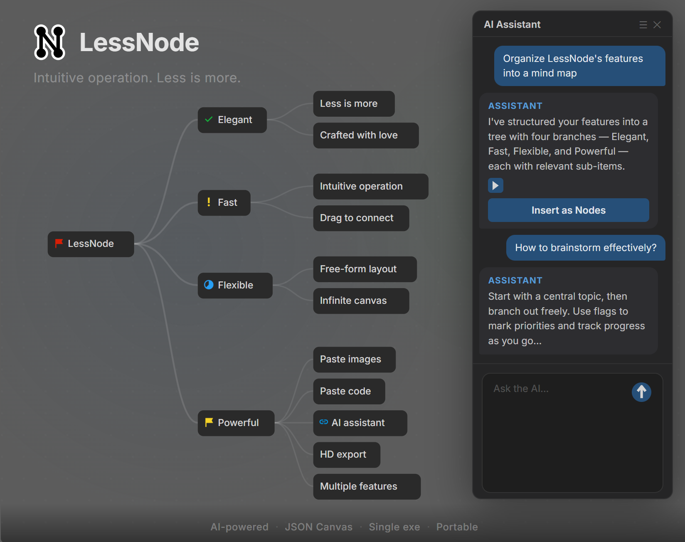Click the How to brainstorm effectively message
This screenshot has width=685, height=542.
click(x=586, y=248)
